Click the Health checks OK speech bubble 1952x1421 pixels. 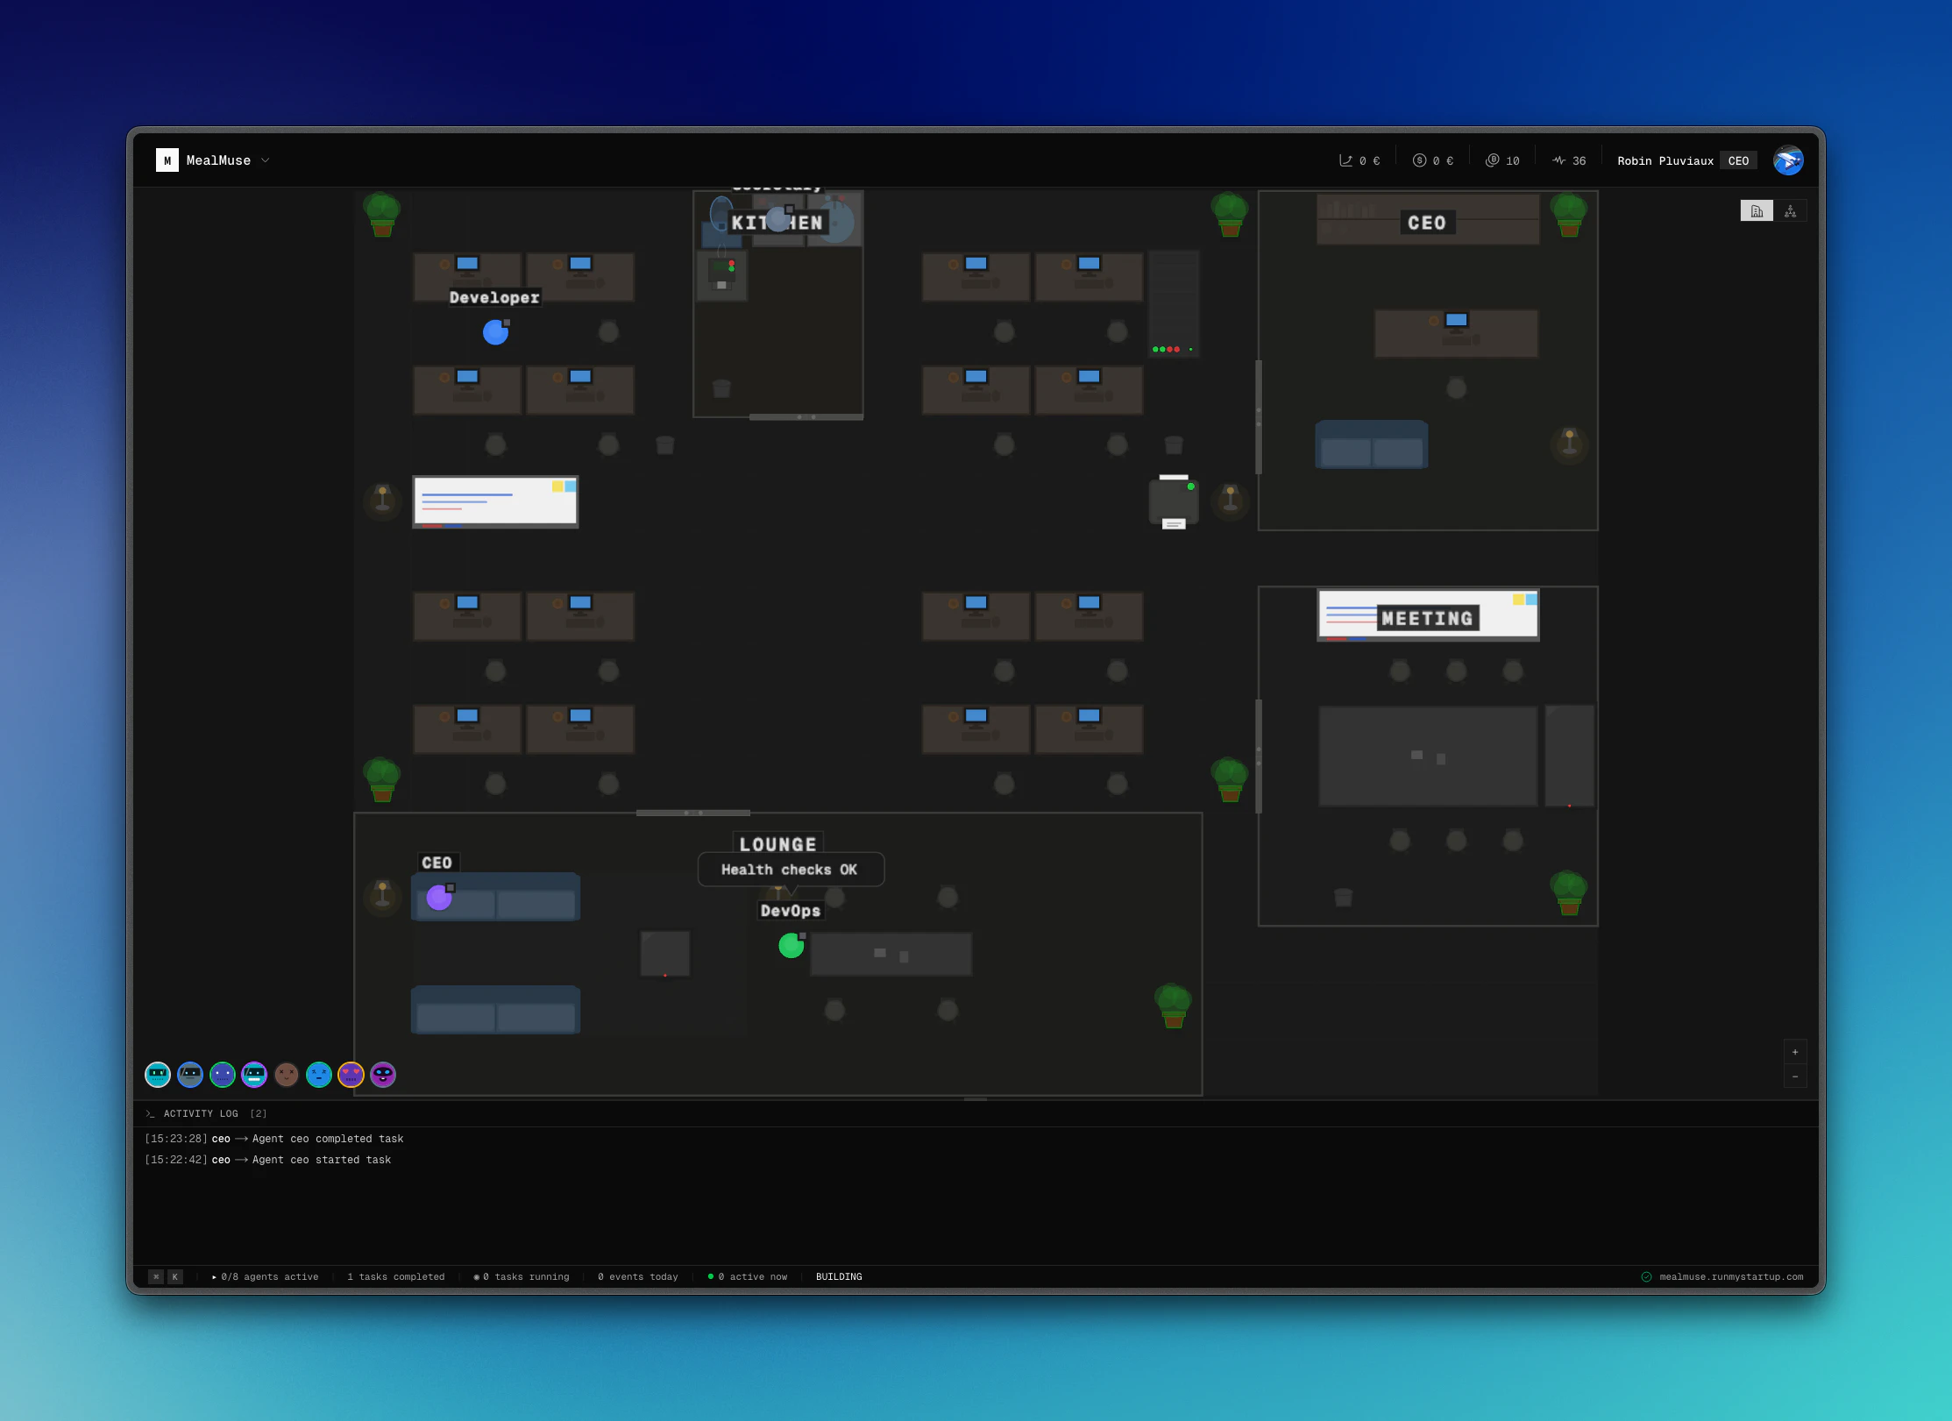791,870
